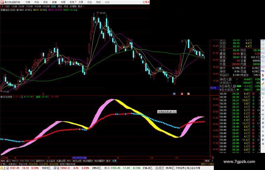Open the 热点 menu item
265x170 pixels.
98,2
